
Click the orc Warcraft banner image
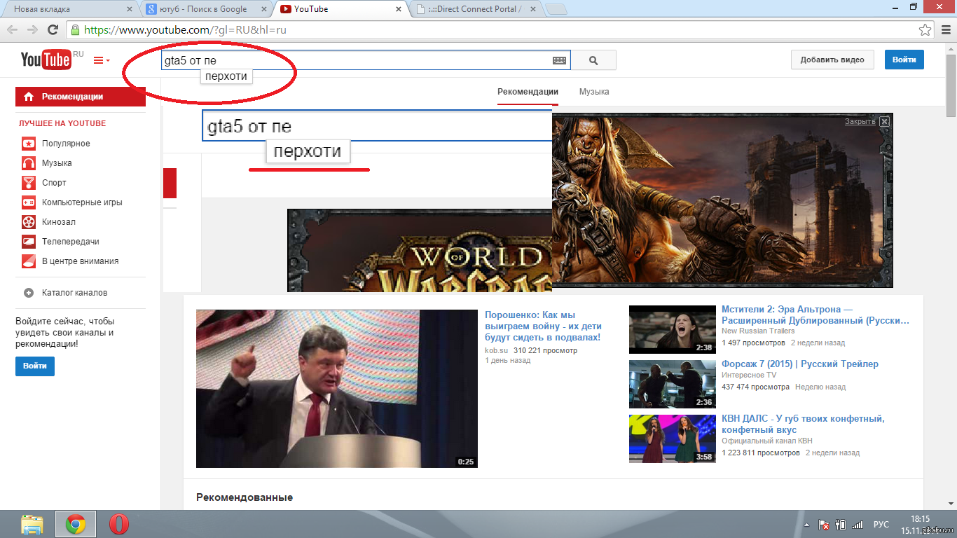point(722,200)
